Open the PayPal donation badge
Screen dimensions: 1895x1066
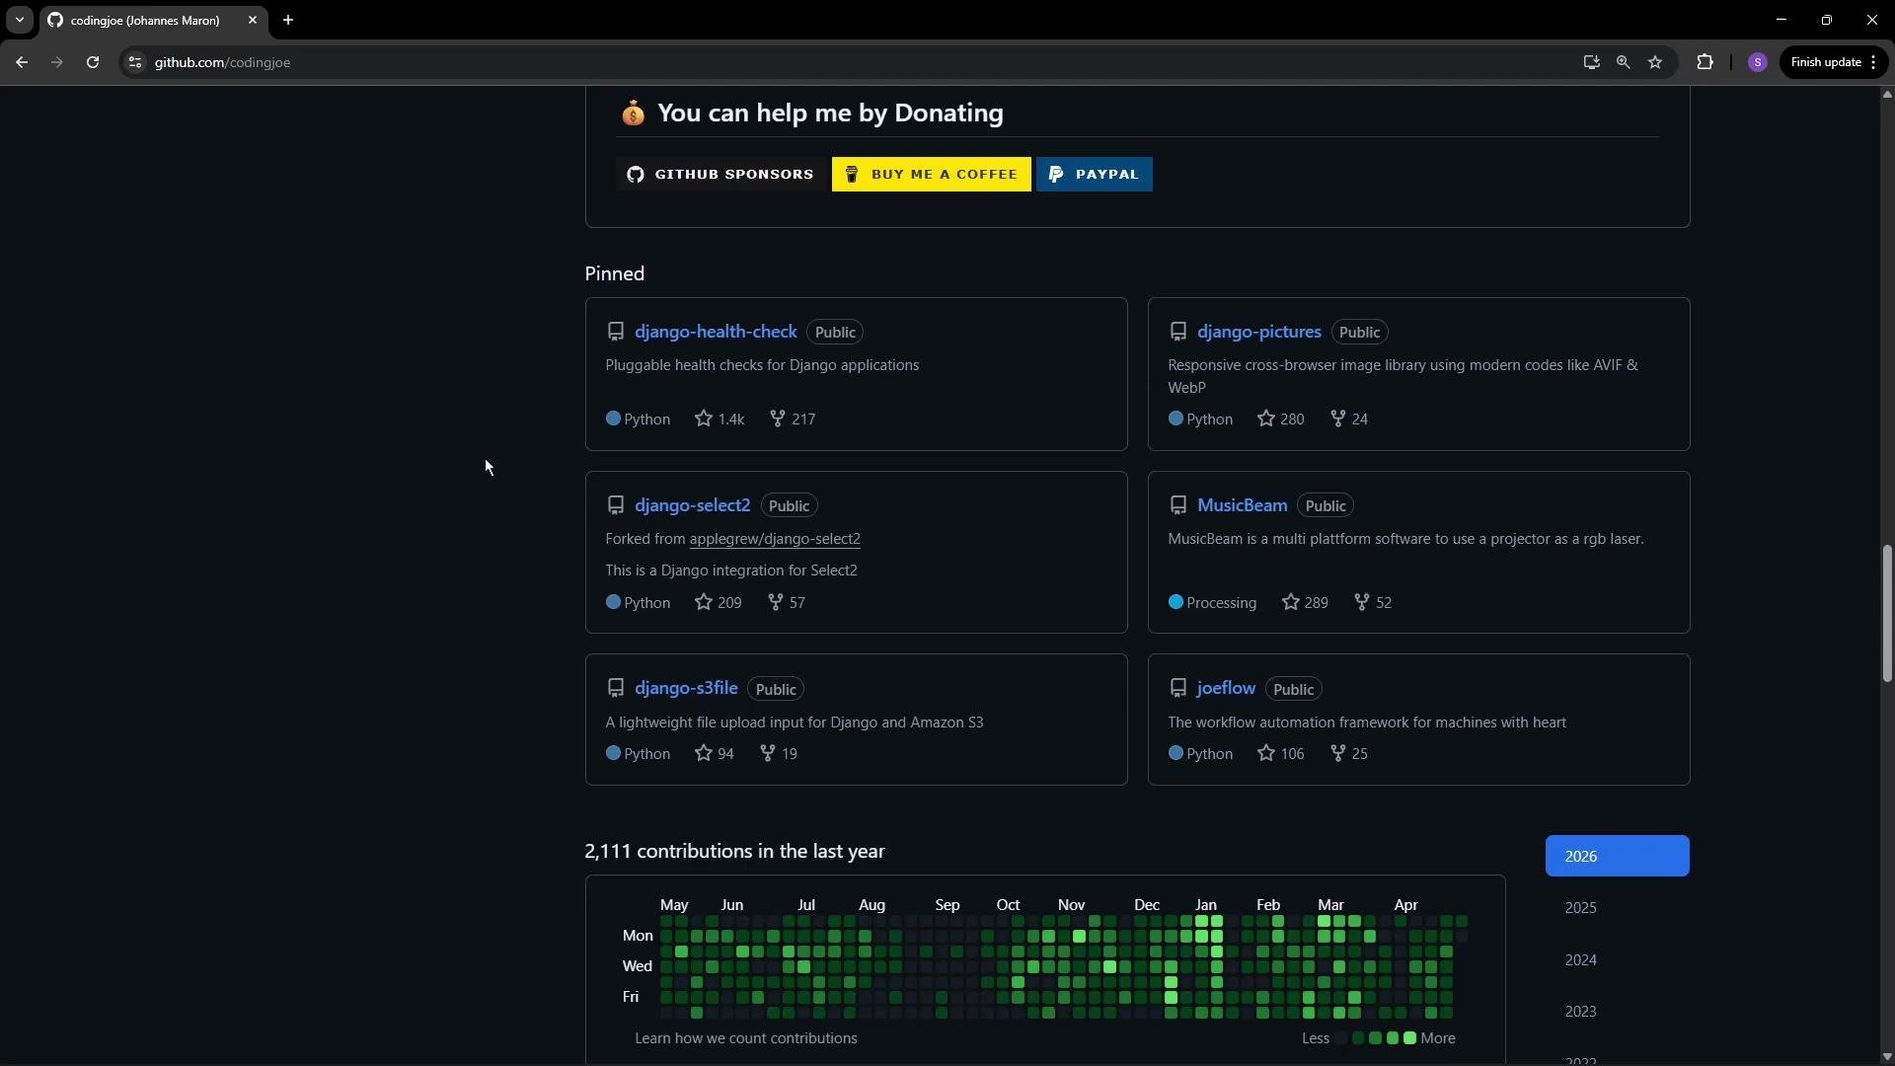tap(1095, 175)
